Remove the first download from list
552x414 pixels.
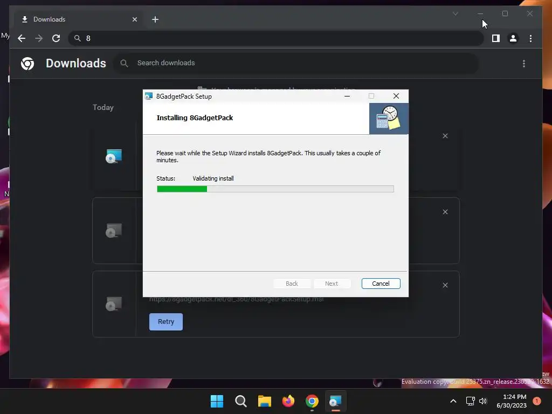(x=445, y=136)
